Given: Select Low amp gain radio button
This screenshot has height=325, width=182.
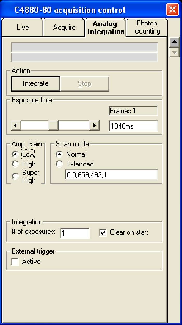Looking at the screenshot, I should 15,154.
